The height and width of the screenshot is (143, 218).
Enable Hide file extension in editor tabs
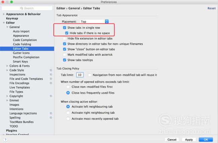coord(64,38)
